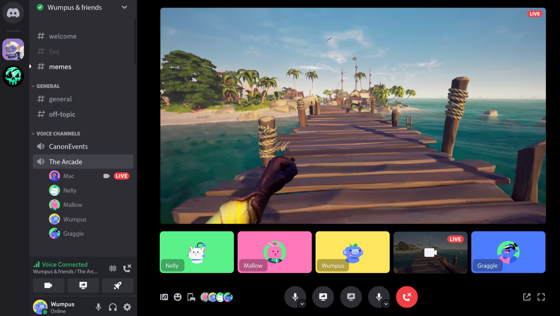Click Mac in The Arcade member list
The height and width of the screenshot is (316, 560).
click(x=68, y=176)
